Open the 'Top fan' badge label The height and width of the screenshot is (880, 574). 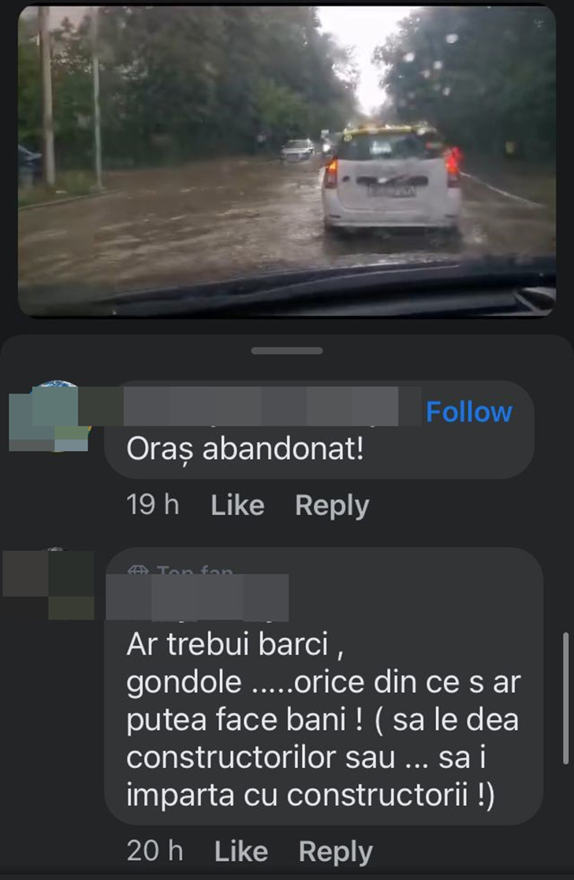coord(195,572)
